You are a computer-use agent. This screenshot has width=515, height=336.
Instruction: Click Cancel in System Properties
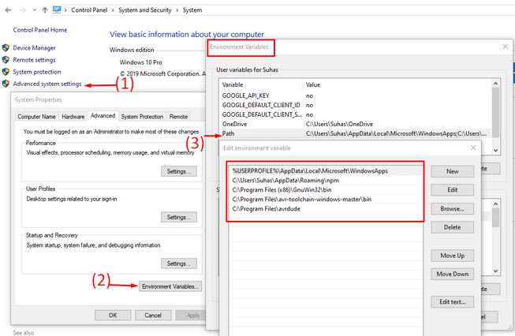[153, 315]
